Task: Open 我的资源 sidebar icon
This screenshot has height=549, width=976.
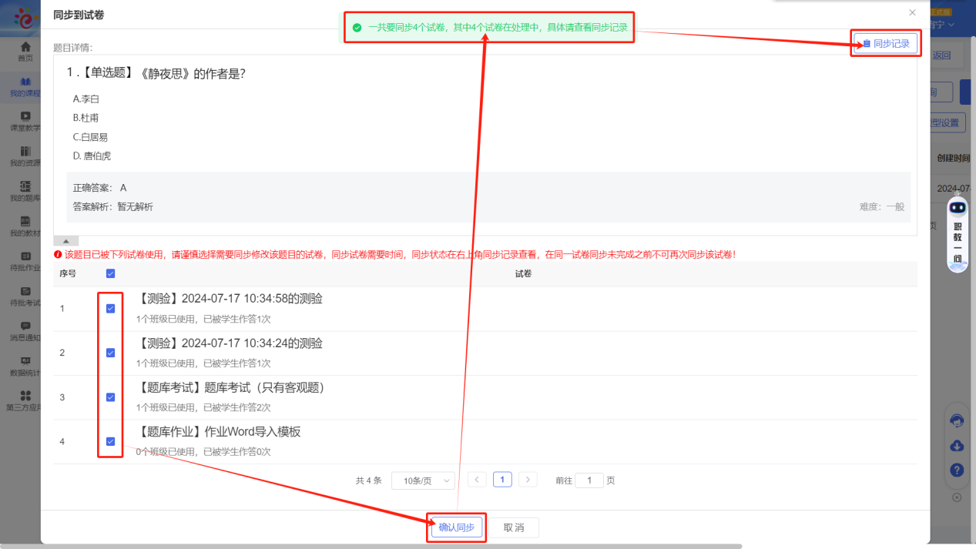Action: click(25, 152)
